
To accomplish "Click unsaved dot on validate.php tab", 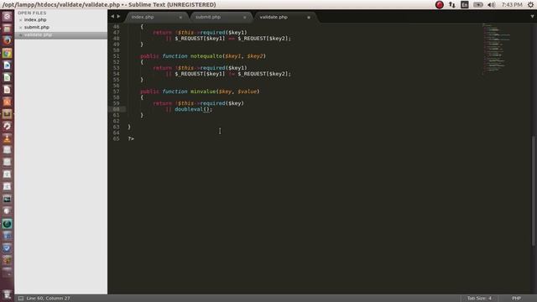I will (309, 17).
